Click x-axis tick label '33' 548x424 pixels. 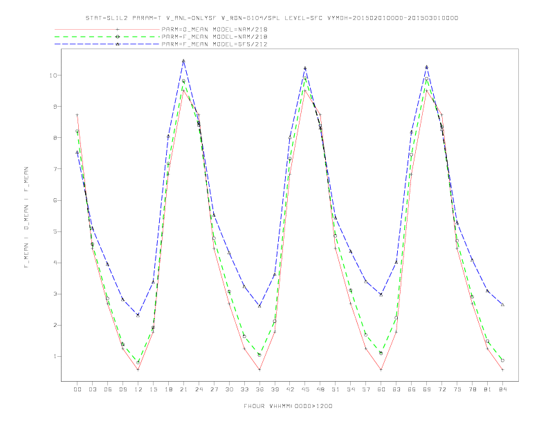244,389
